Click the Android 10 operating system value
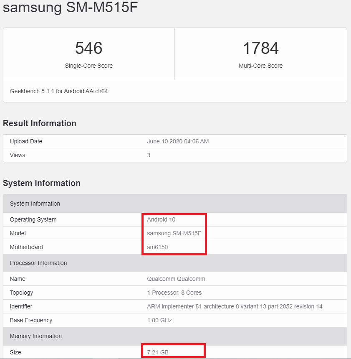This screenshot has width=351, height=359. tap(161, 219)
